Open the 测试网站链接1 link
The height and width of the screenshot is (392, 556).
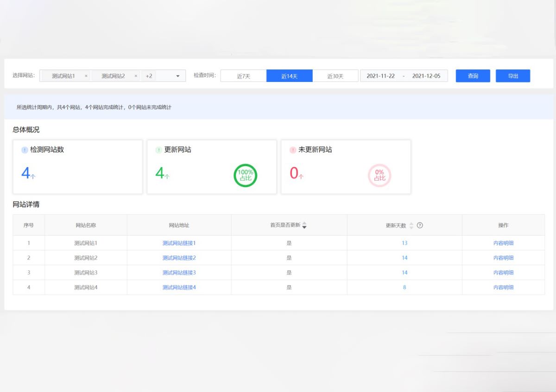pos(179,243)
